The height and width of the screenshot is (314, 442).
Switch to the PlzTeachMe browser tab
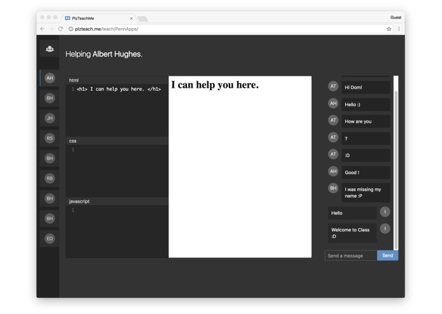click(x=99, y=18)
